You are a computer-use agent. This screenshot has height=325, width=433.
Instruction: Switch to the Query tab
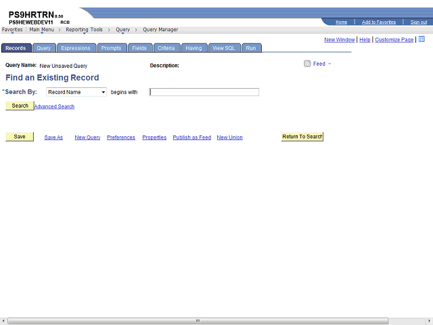[43, 48]
